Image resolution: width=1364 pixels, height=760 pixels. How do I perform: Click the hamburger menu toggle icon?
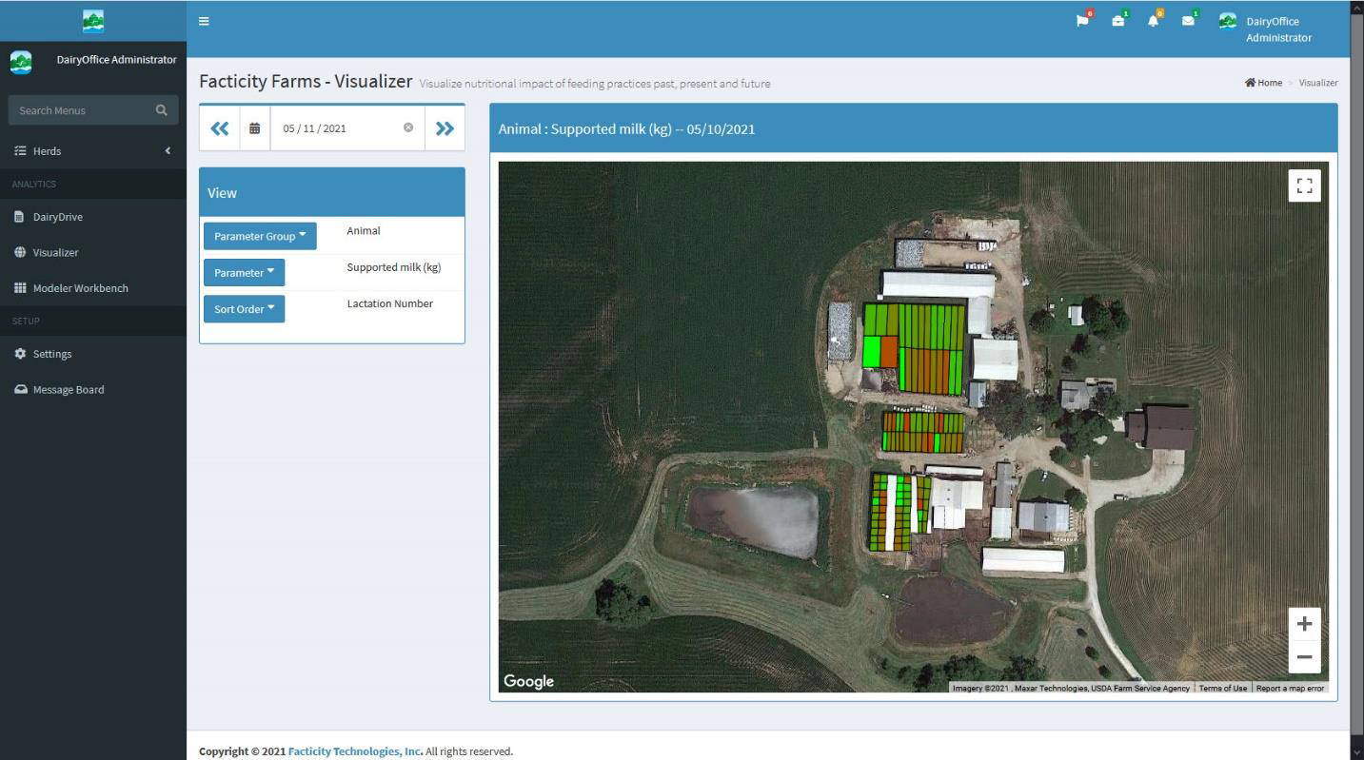[x=204, y=21]
